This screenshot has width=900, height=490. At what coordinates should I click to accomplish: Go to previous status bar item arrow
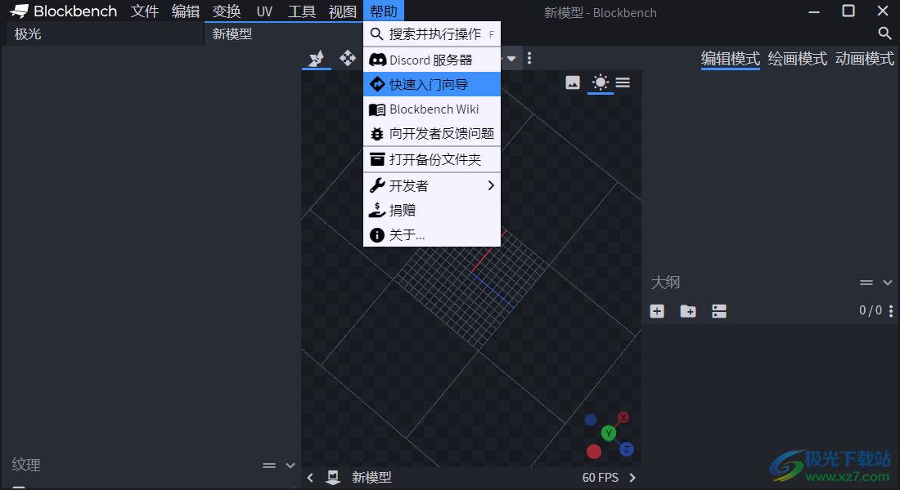tap(311, 478)
